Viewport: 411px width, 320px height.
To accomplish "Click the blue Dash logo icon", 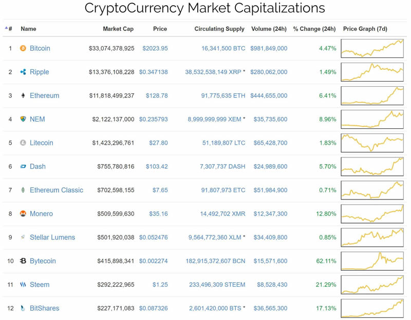I will (23, 166).
